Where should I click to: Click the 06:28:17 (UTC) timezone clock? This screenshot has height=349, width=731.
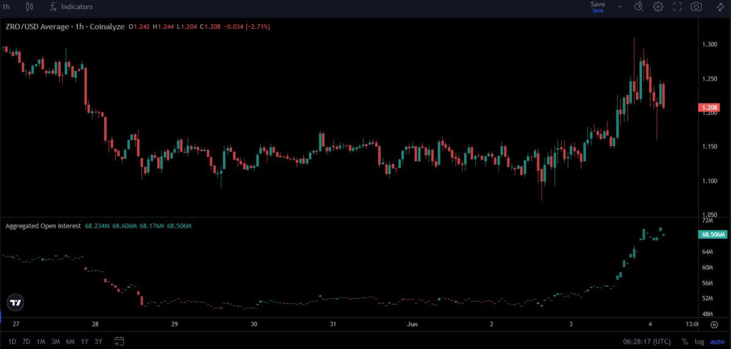click(648, 341)
